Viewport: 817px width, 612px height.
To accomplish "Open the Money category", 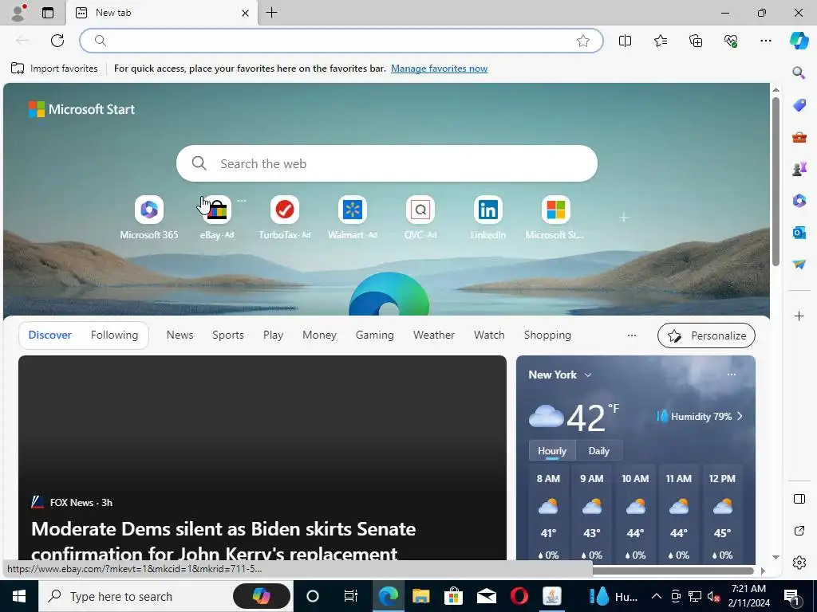I will 319,335.
